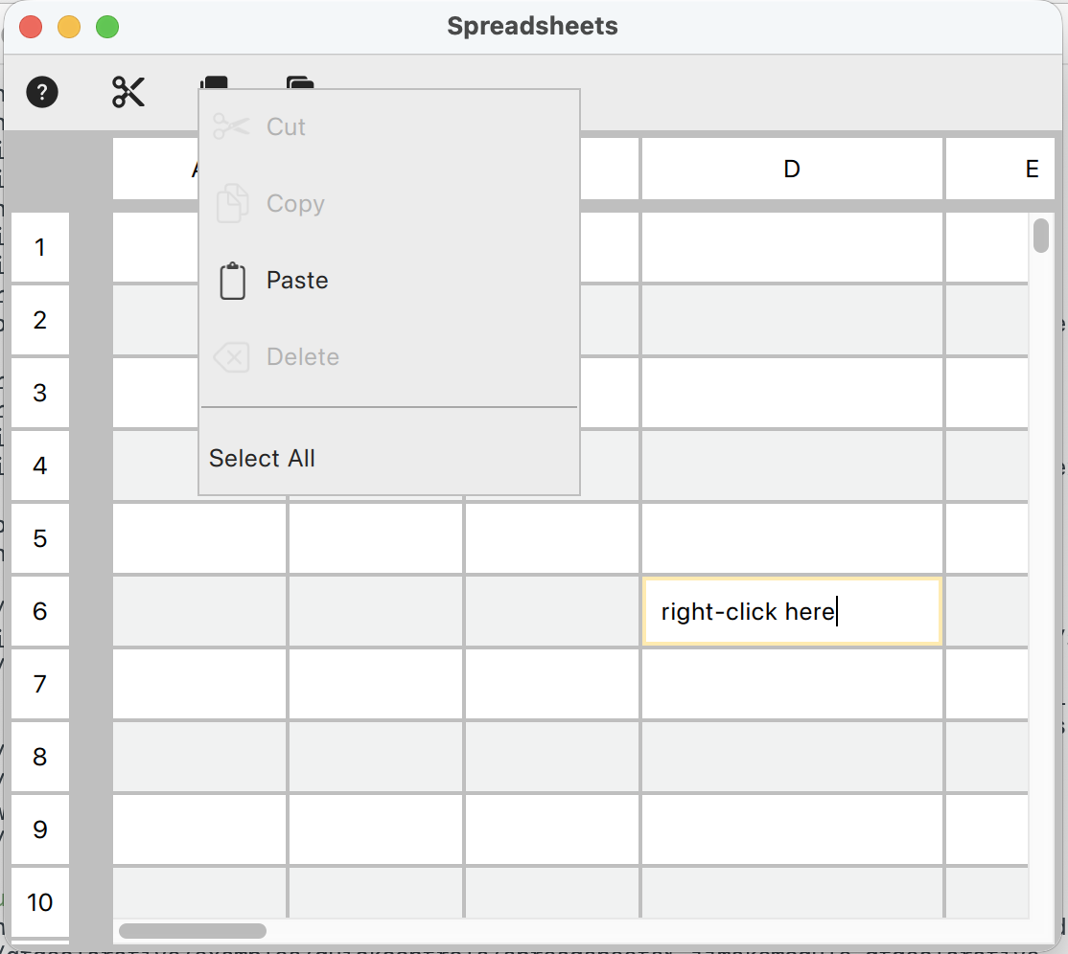This screenshot has height=954, width=1068.
Task: Click the Delete context menu entry
Action: point(302,357)
